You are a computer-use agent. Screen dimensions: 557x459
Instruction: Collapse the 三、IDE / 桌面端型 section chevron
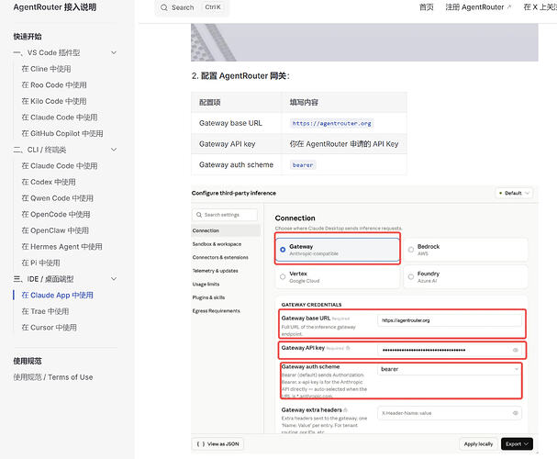coord(114,279)
